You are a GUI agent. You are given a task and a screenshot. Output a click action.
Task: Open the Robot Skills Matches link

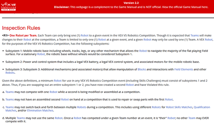pyautogui.click(x=179, y=107)
